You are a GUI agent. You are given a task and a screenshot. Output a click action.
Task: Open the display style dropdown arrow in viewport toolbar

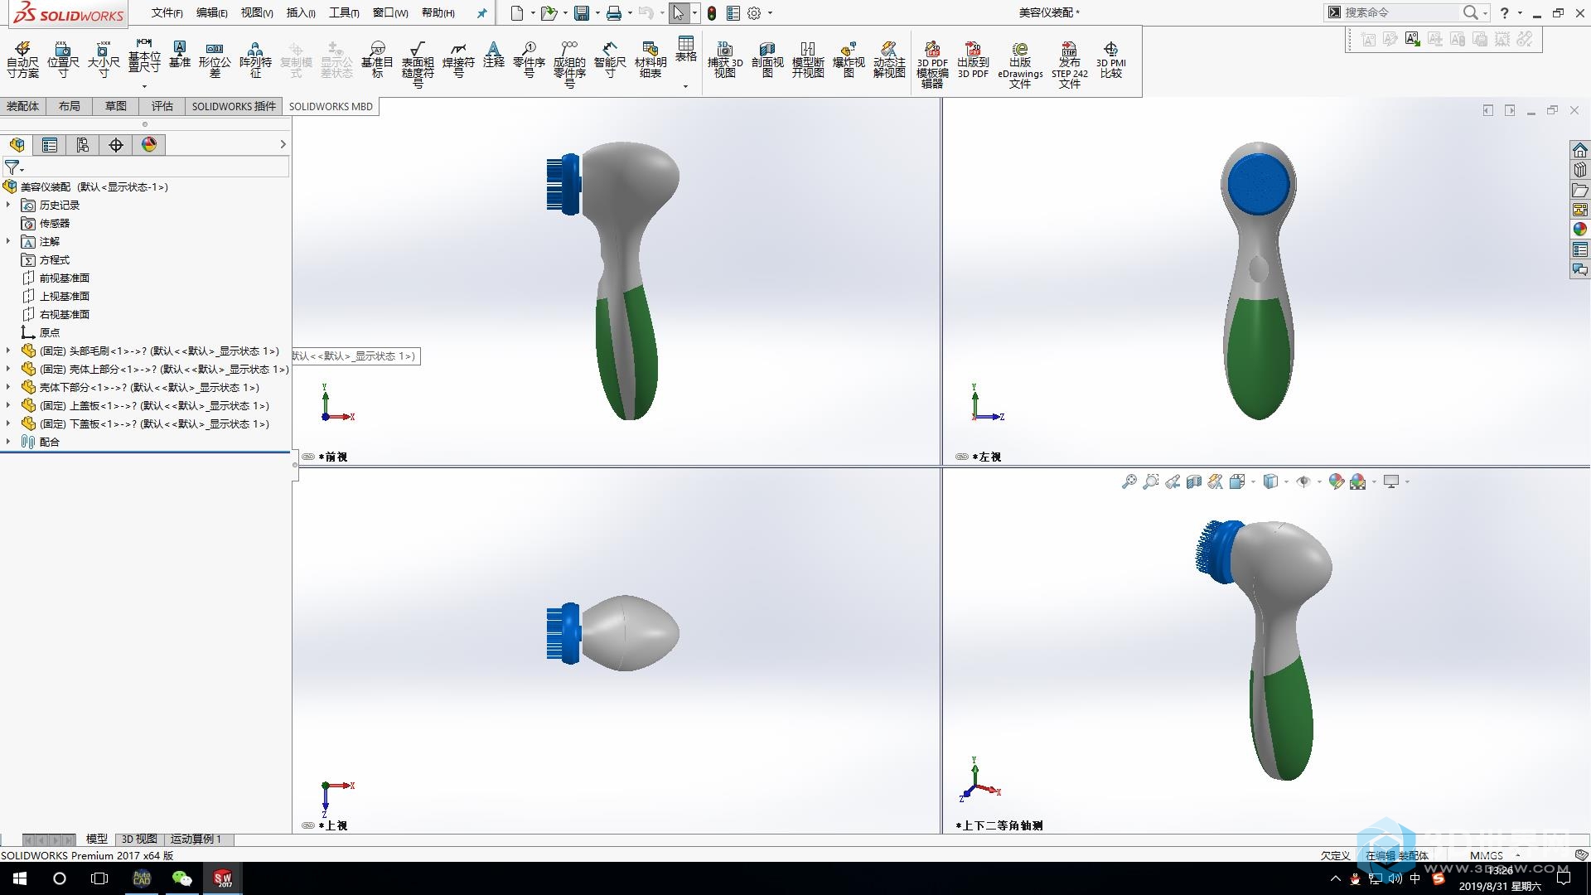click(x=1286, y=481)
